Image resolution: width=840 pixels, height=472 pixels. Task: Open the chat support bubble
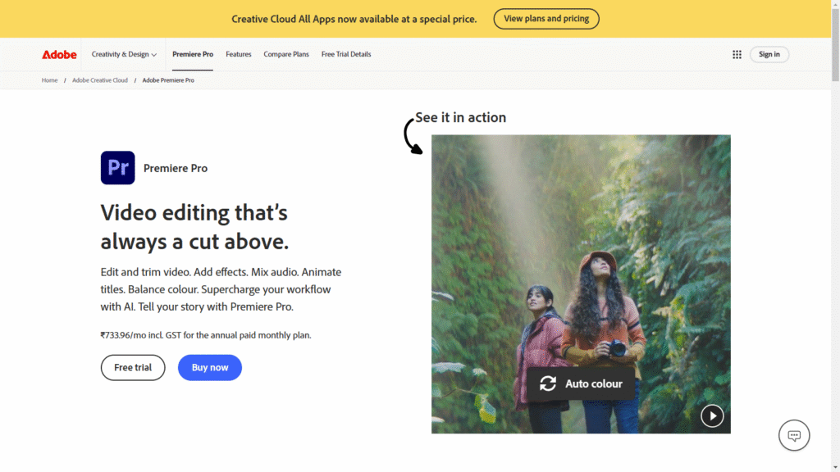794,435
